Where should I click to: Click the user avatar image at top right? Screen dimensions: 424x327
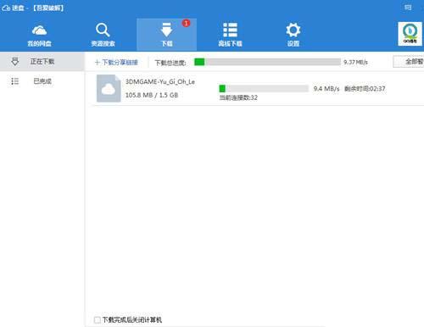pos(410,34)
